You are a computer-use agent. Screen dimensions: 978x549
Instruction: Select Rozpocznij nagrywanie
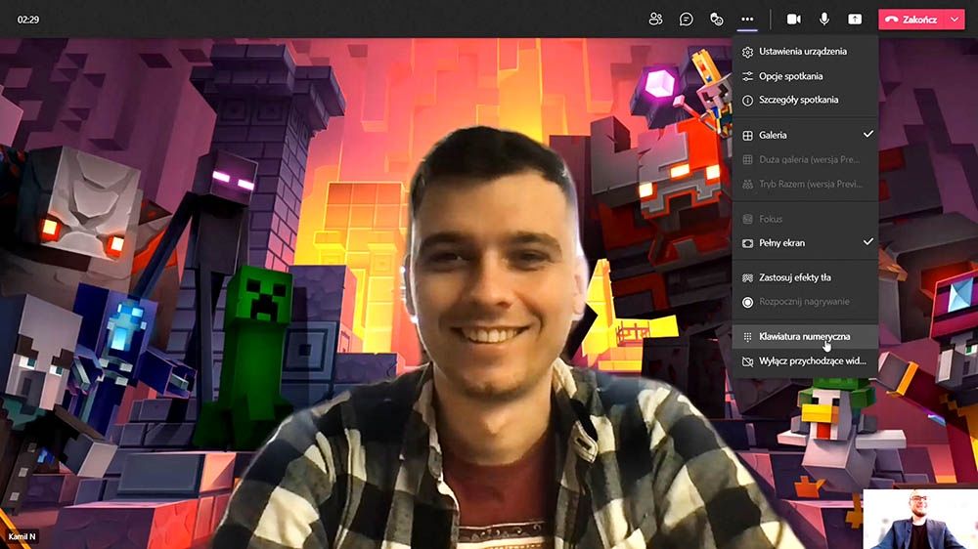(x=805, y=302)
